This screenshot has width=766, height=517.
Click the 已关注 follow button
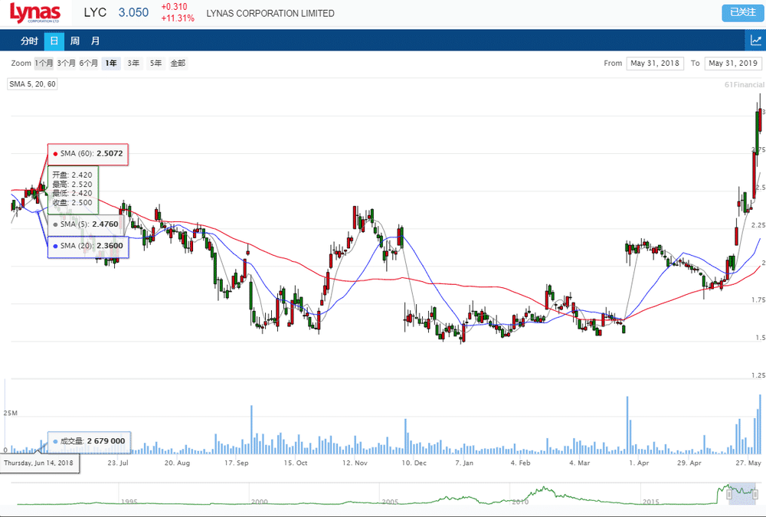742,13
